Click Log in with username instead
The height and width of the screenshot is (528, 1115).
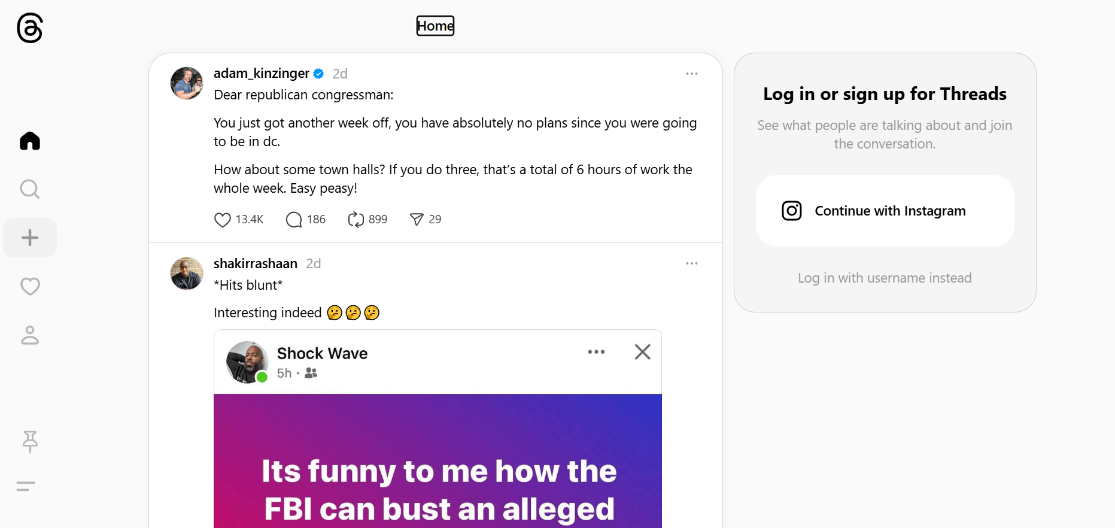(x=885, y=278)
